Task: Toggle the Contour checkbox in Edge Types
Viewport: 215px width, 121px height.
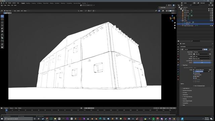Action: tap(194, 70)
